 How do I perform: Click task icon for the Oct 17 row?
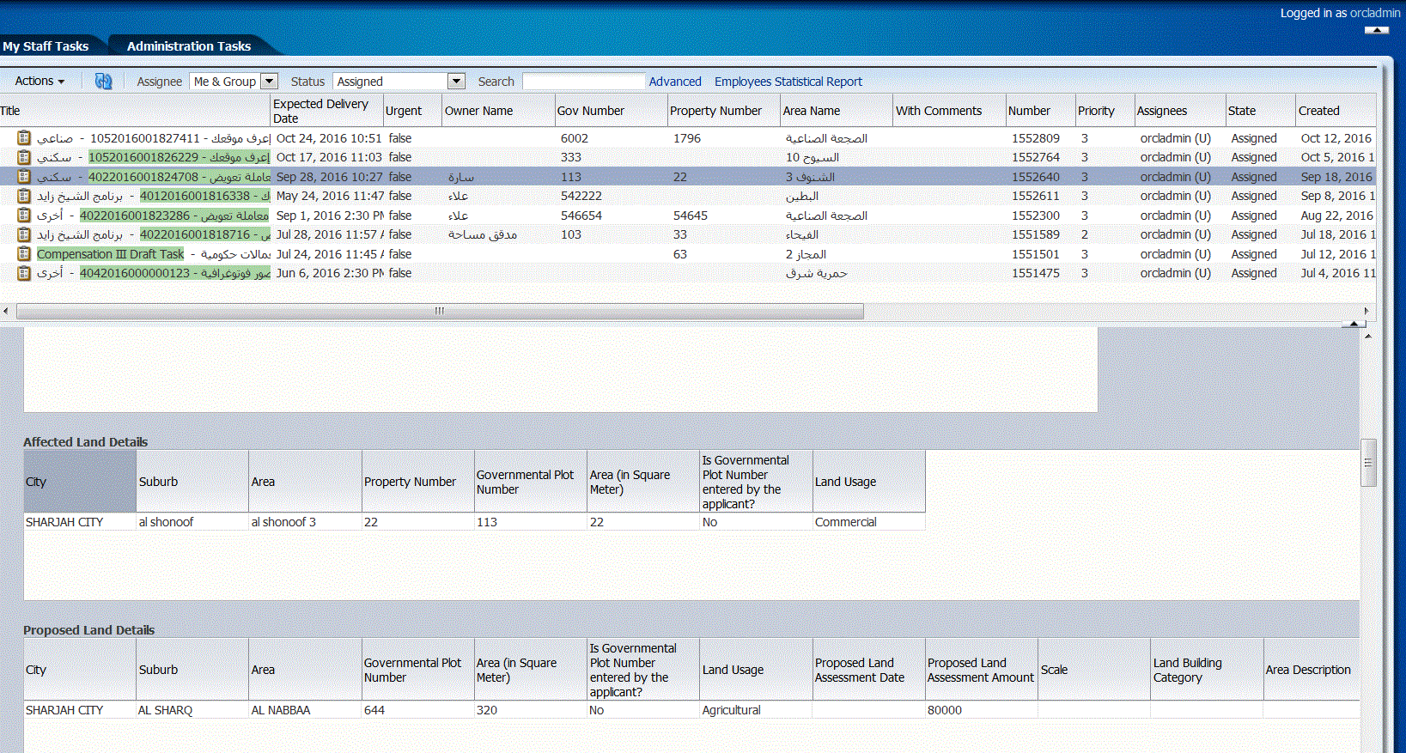tap(24, 157)
